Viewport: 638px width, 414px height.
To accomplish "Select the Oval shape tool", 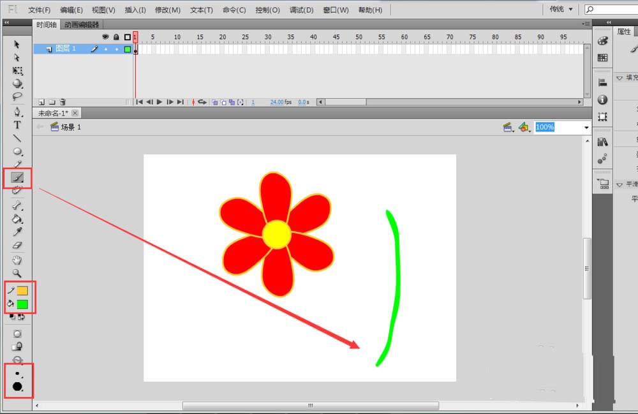I will coord(17,151).
